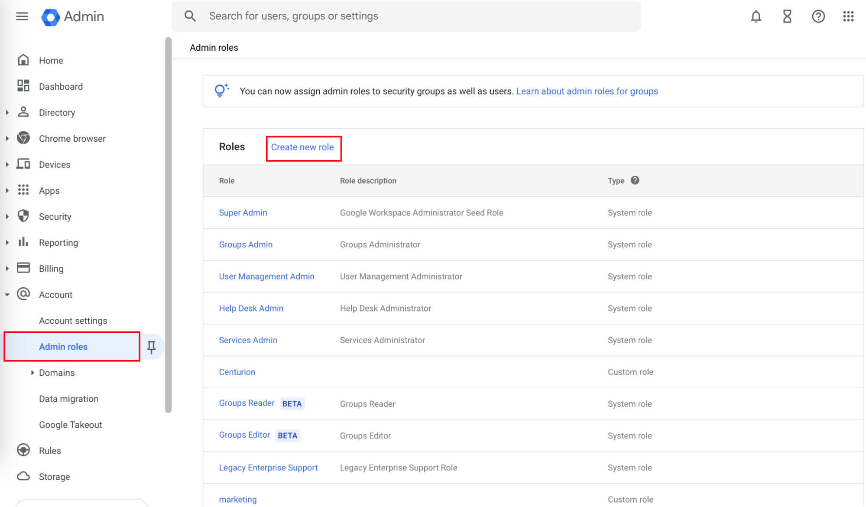Open the Super Admin role
The height and width of the screenshot is (507, 866).
coord(243,213)
